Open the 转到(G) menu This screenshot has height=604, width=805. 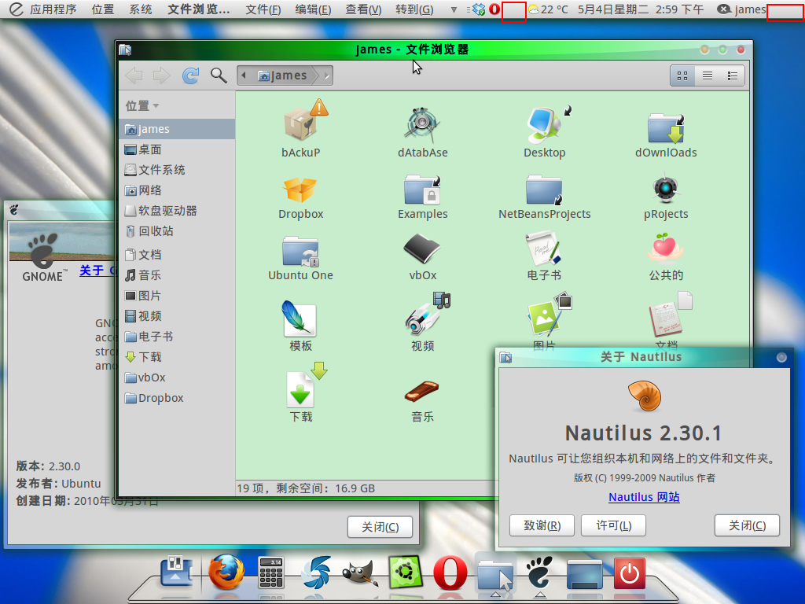click(414, 9)
